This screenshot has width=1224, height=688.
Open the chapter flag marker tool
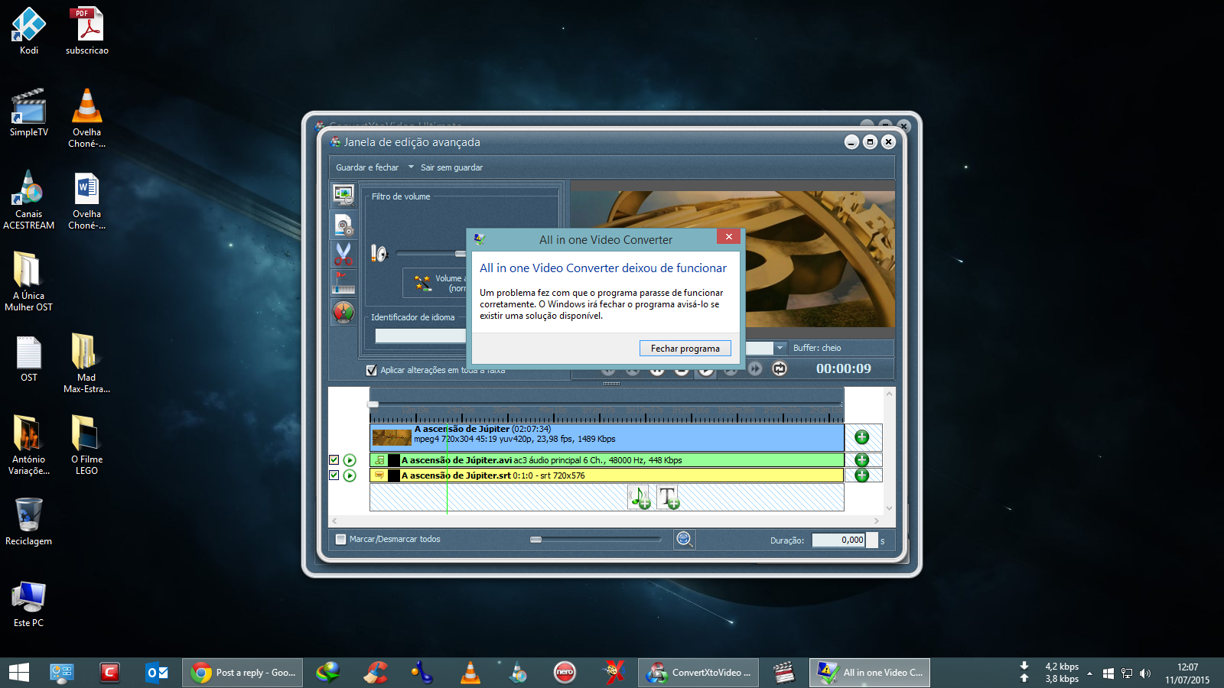tap(343, 282)
